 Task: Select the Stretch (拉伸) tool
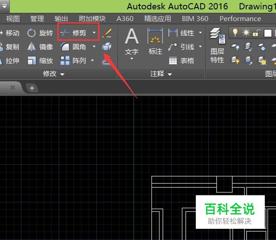pos(10,61)
